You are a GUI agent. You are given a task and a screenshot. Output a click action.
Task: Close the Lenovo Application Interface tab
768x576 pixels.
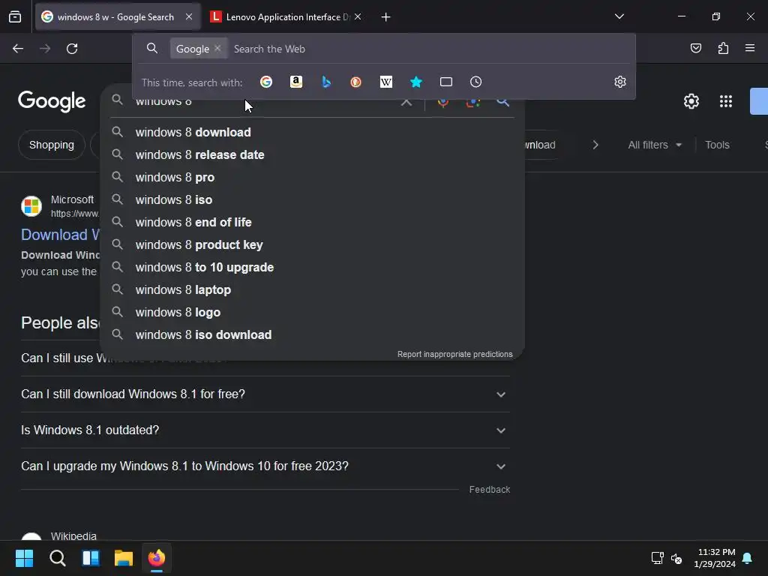click(x=358, y=16)
